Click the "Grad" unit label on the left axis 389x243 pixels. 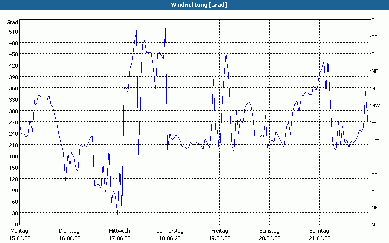pyautogui.click(x=12, y=22)
